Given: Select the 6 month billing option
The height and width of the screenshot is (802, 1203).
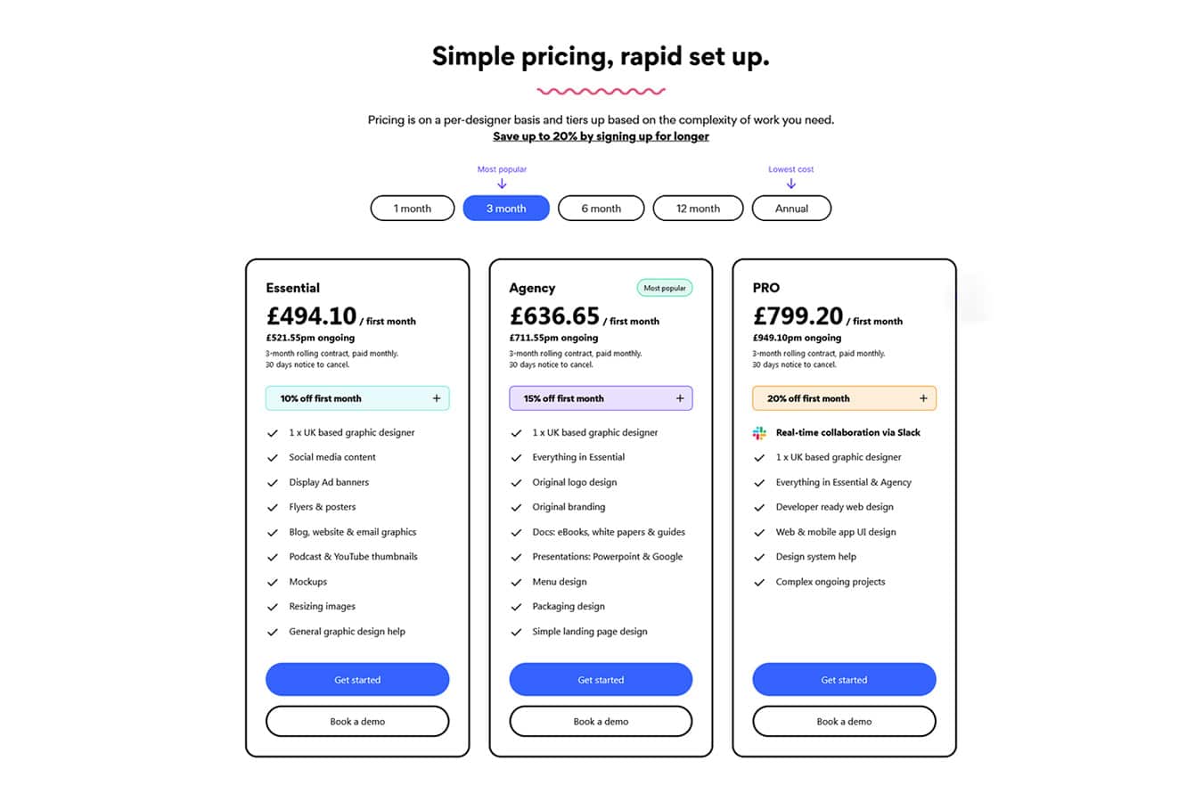Looking at the screenshot, I should [x=601, y=209].
